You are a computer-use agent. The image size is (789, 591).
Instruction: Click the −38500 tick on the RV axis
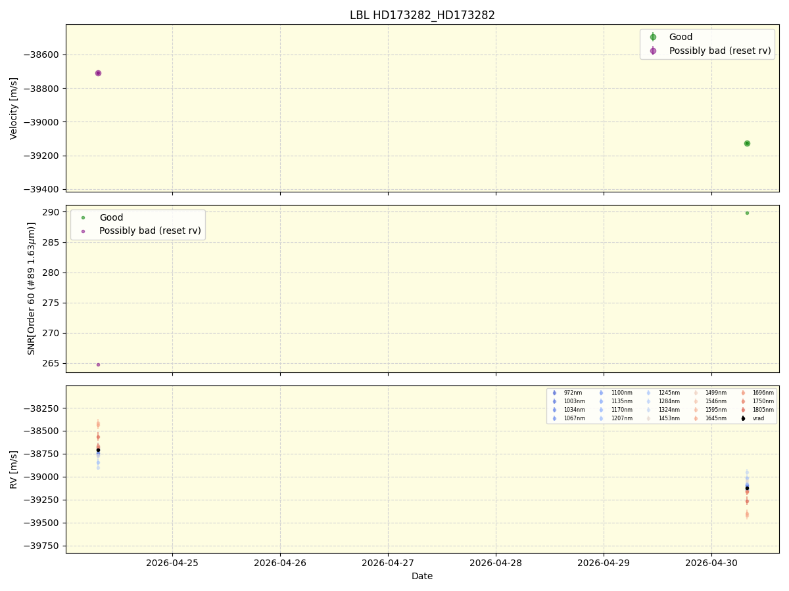(x=43, y=431)
